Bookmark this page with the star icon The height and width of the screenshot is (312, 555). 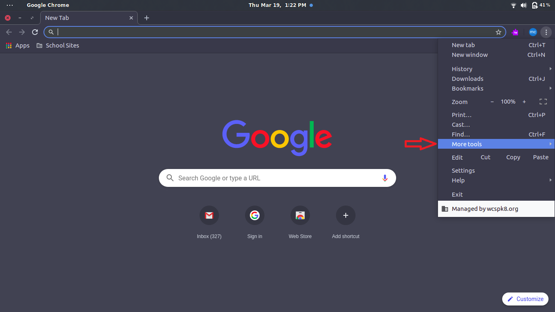tap(499, 32)
